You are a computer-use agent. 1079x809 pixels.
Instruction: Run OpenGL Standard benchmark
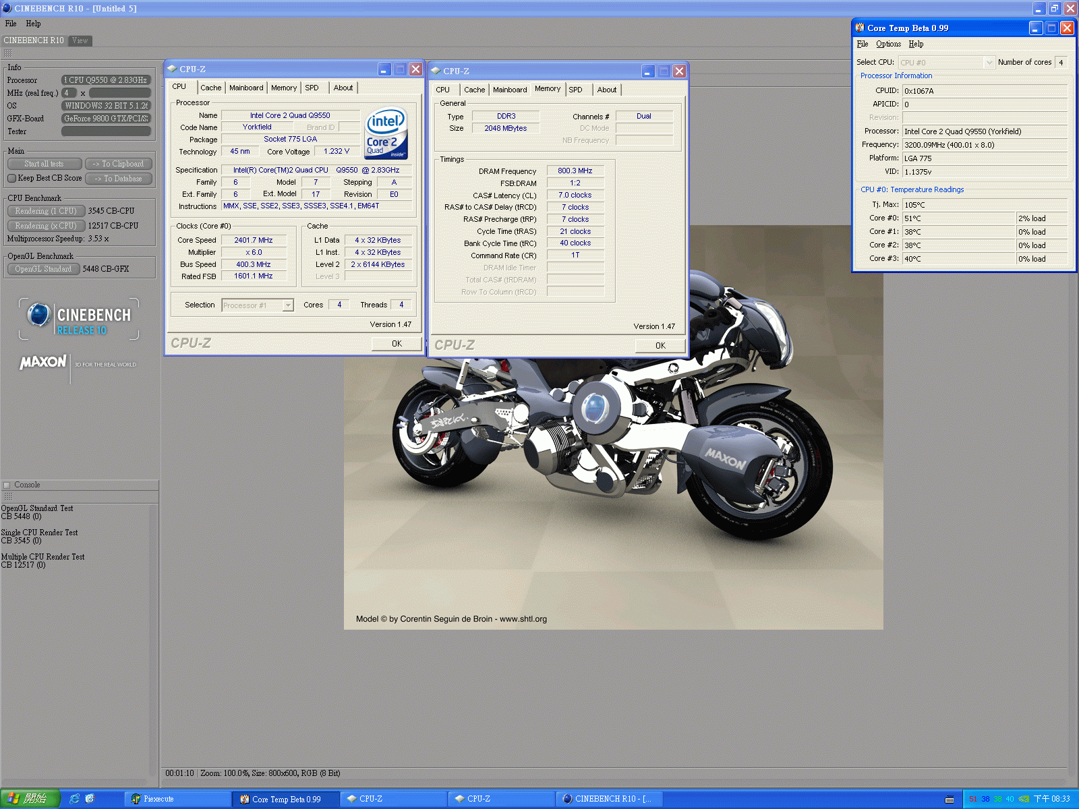[x=43, y=269]
